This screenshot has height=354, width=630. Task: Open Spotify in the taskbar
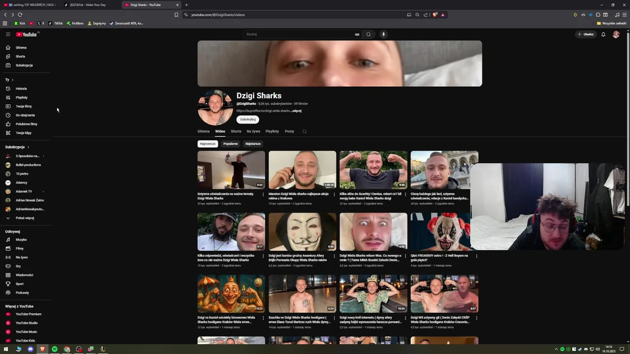pyautogui.click(x=55, y=349)
